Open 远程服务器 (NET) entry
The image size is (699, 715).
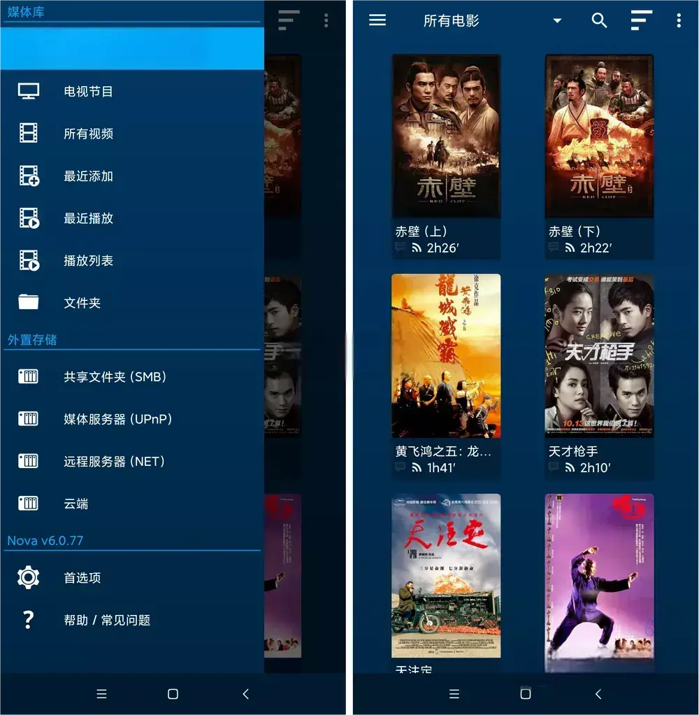pos(114,462)
